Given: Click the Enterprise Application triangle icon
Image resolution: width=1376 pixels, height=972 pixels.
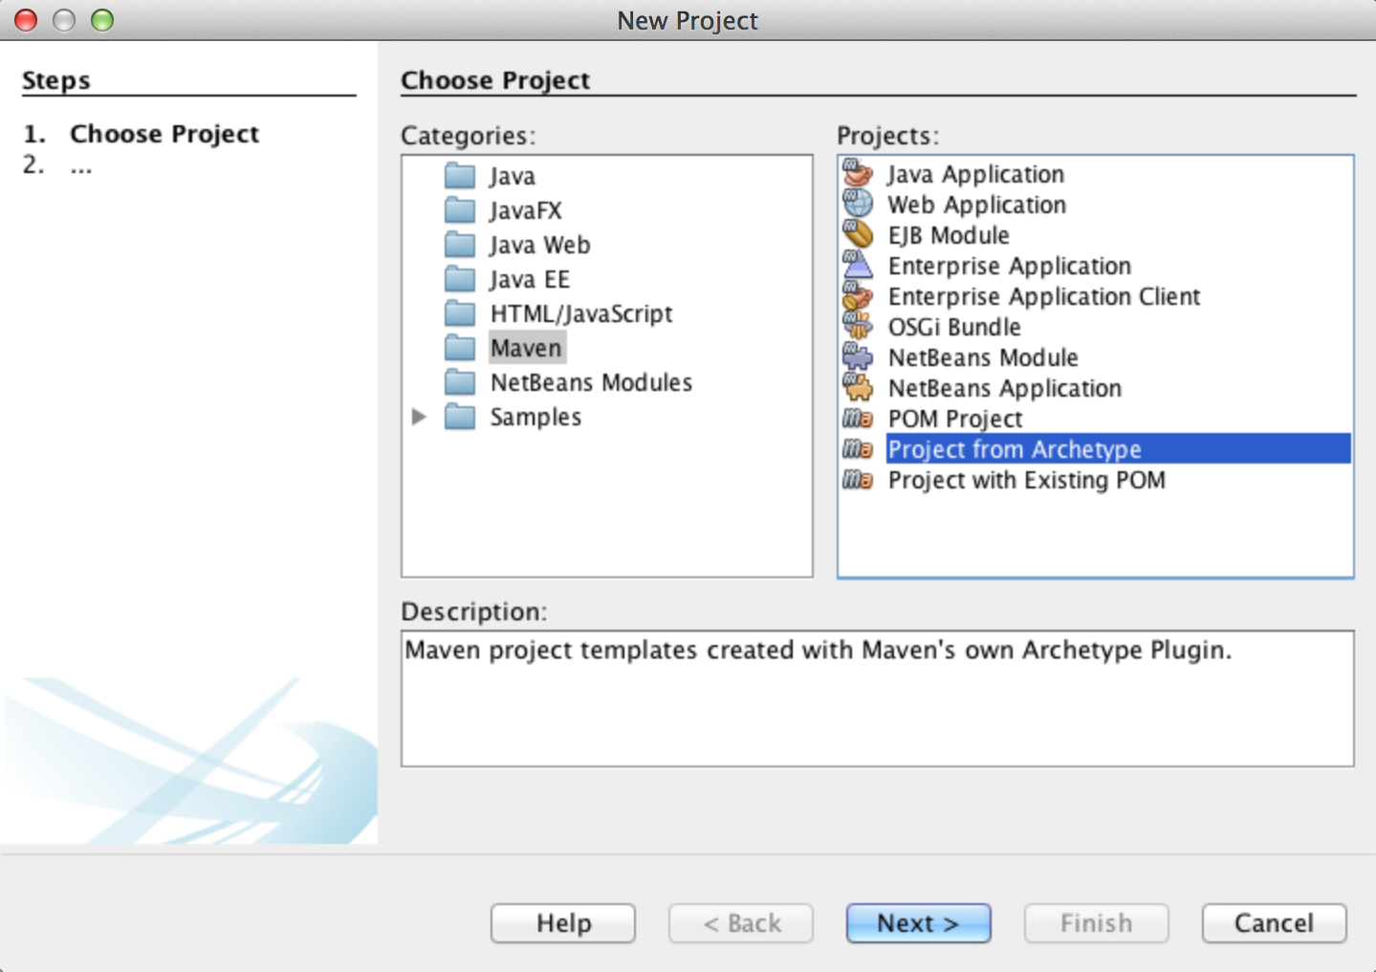Looking at the screenshot, I should tap(858, 266).
